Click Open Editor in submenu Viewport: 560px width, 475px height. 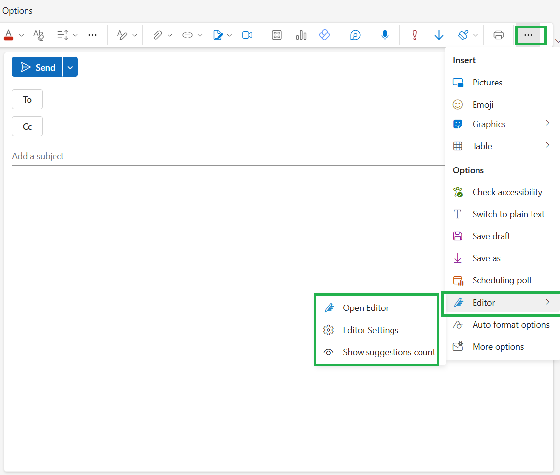coord(376,308)
